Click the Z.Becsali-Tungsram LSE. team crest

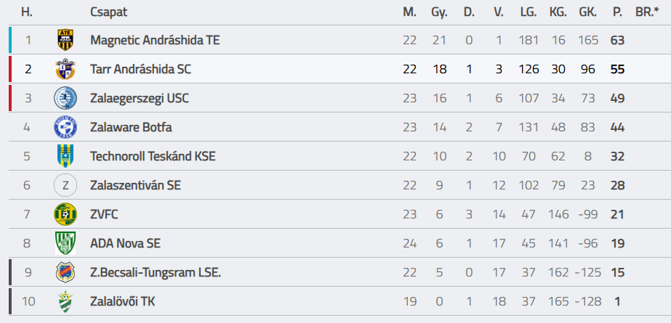pyautogui.click(x=65, y=273)
